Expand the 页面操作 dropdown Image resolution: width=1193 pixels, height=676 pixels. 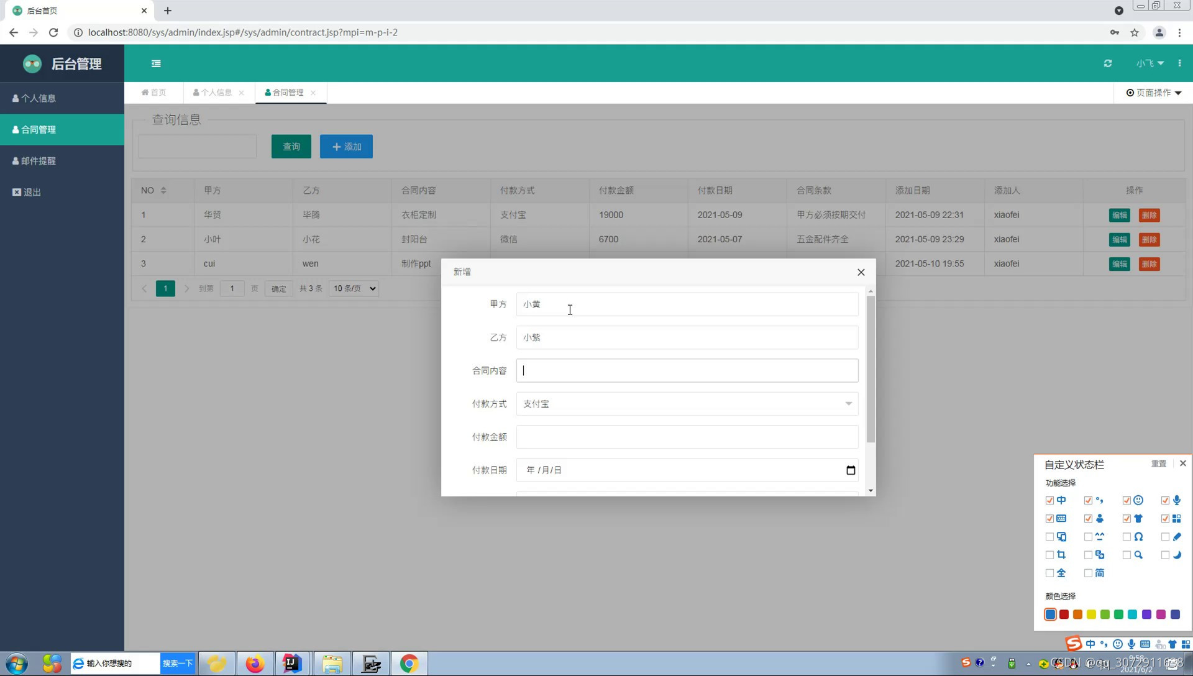(1154, 93)
